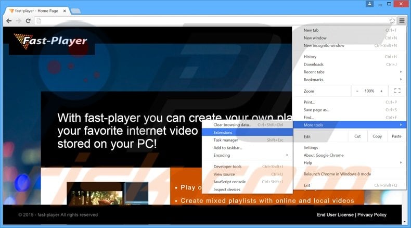This screenshot has height=228, width=411.
Task: Expand the Help submenu
Action: coord(350,162)
